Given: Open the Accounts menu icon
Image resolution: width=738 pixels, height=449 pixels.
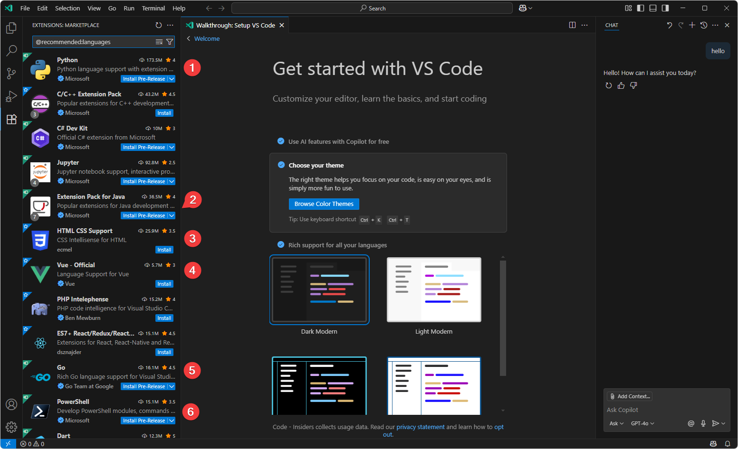Looking at the screenshot, I should pyautogui.click(x=11, y=404).
